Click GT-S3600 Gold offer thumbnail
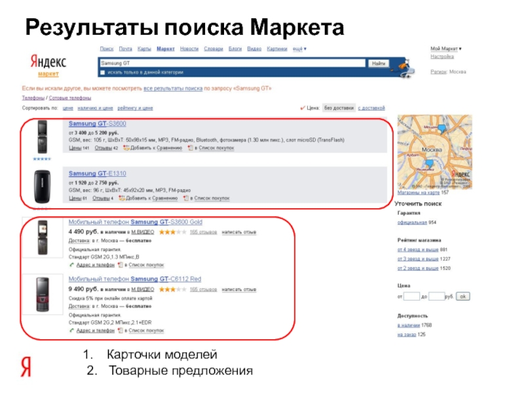The image size is (524, 393). tap(43, 238)
